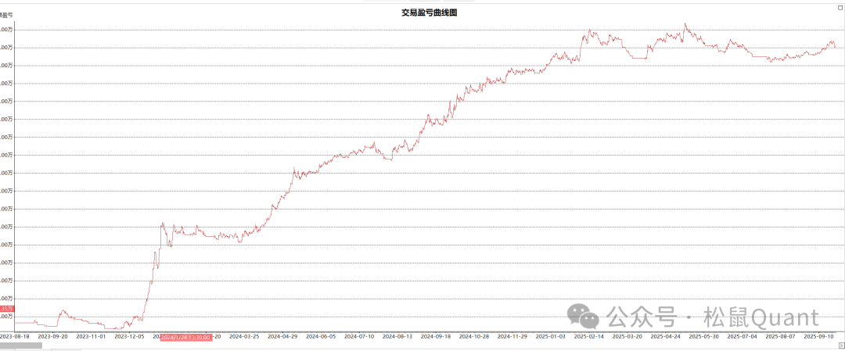The width and height of the screenshot is (845, 351).
Task: Pick the 2024-09-18 date on the axis
Action: pyautogui.click(x=436, y=336)
